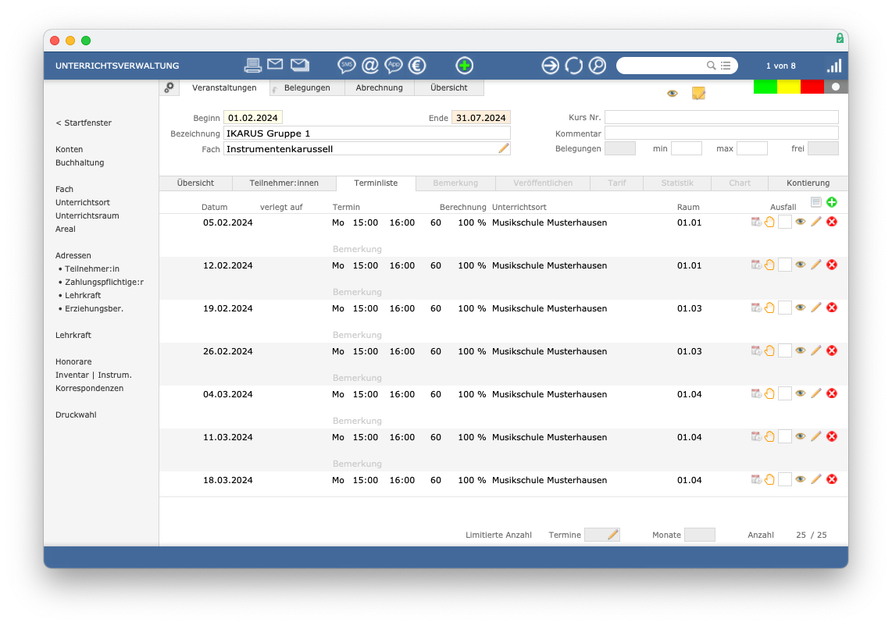Open the Kontierung sub-tab
The height and width of the screenshot is (626, 892).
point(808,183)
